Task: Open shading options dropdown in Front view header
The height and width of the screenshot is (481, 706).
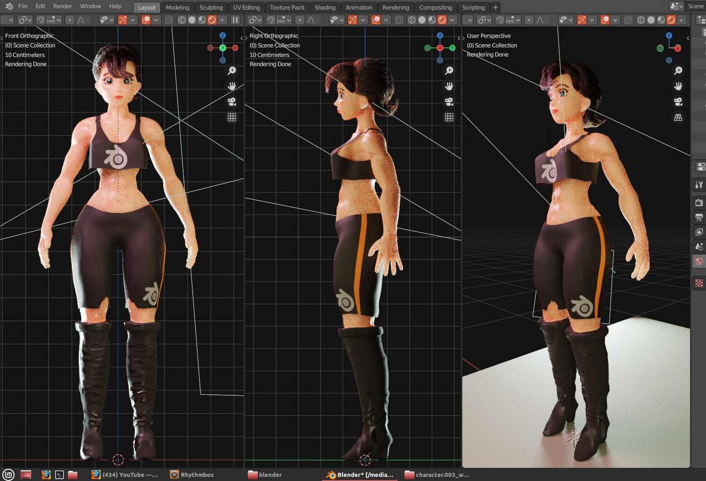Action: (x=222, y=20)
